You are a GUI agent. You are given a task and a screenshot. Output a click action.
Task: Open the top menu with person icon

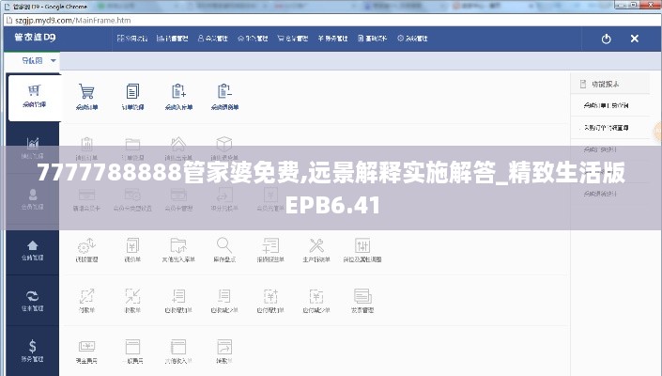coord(213,39)
